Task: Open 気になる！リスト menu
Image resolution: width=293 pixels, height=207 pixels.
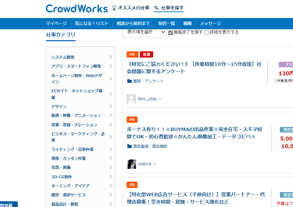Action: pyautogui.click(x=92, y=24)
